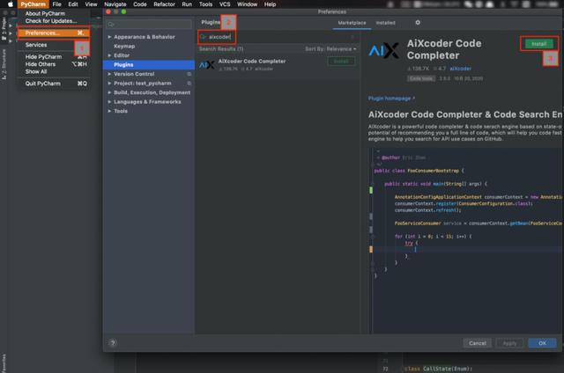Open the Sort By: Relevance dropdown

(x=330, y=48)
